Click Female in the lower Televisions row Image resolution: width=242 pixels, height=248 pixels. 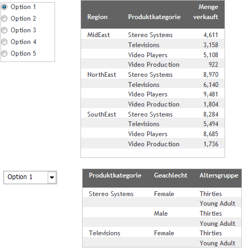(164, 233)
